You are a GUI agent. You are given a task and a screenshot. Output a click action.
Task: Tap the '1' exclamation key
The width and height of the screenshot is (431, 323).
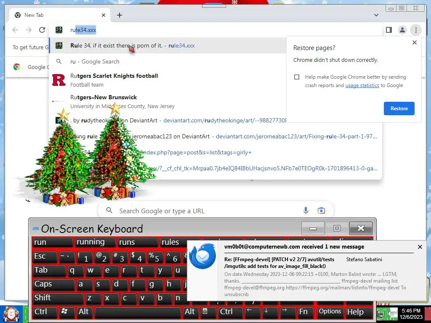(x=85, y=257)
